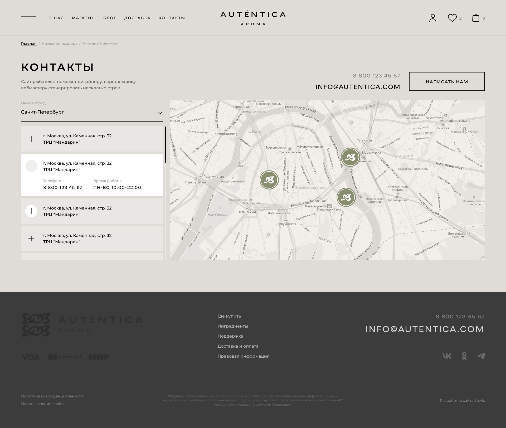The image size is (506, 428).
Task: Click the НАПИСАТЬ НАМ button
Action: [447, 81]
